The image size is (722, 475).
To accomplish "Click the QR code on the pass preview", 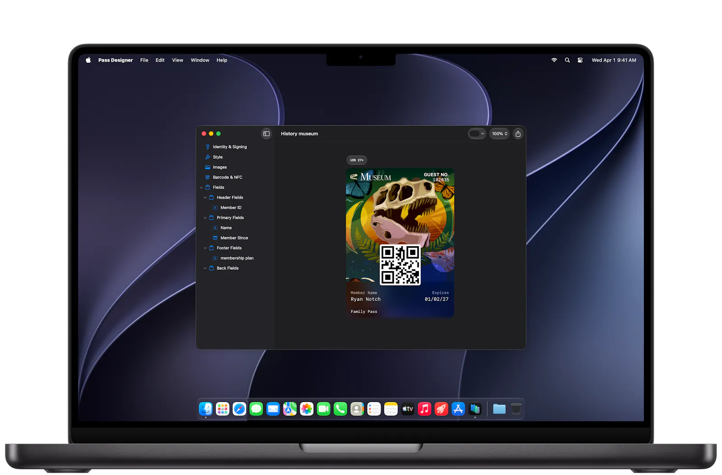I will click(x=400, y=265).
